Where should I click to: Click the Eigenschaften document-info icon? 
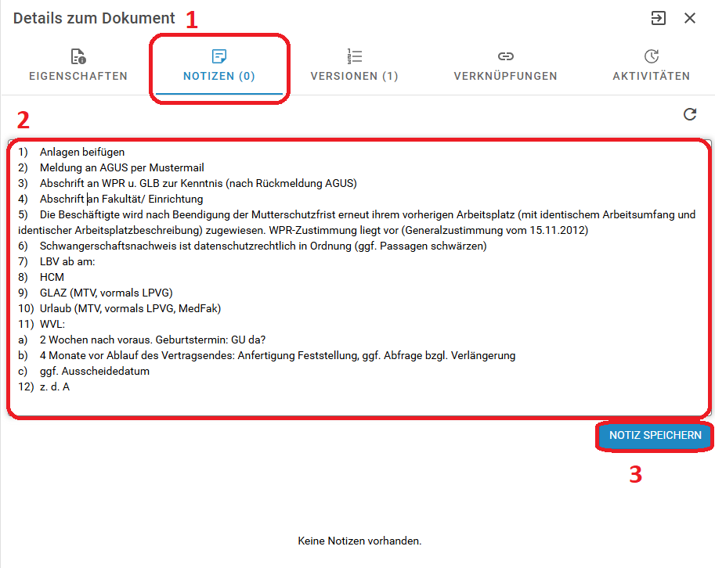coord(78,56)
